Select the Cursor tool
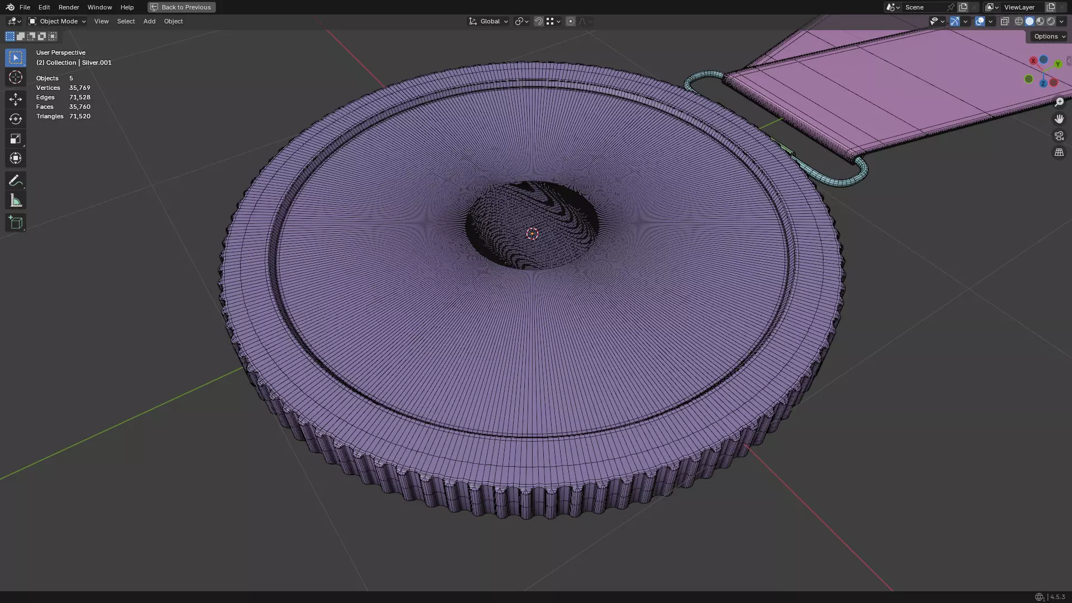Screen dimensions: 1072x603 point(16,77)
